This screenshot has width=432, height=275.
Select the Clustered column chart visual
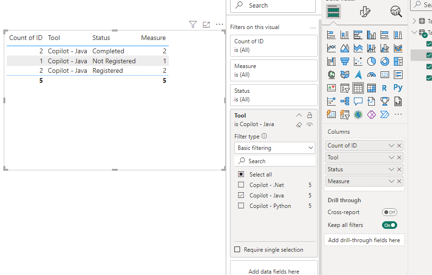(x=372, y=35)
